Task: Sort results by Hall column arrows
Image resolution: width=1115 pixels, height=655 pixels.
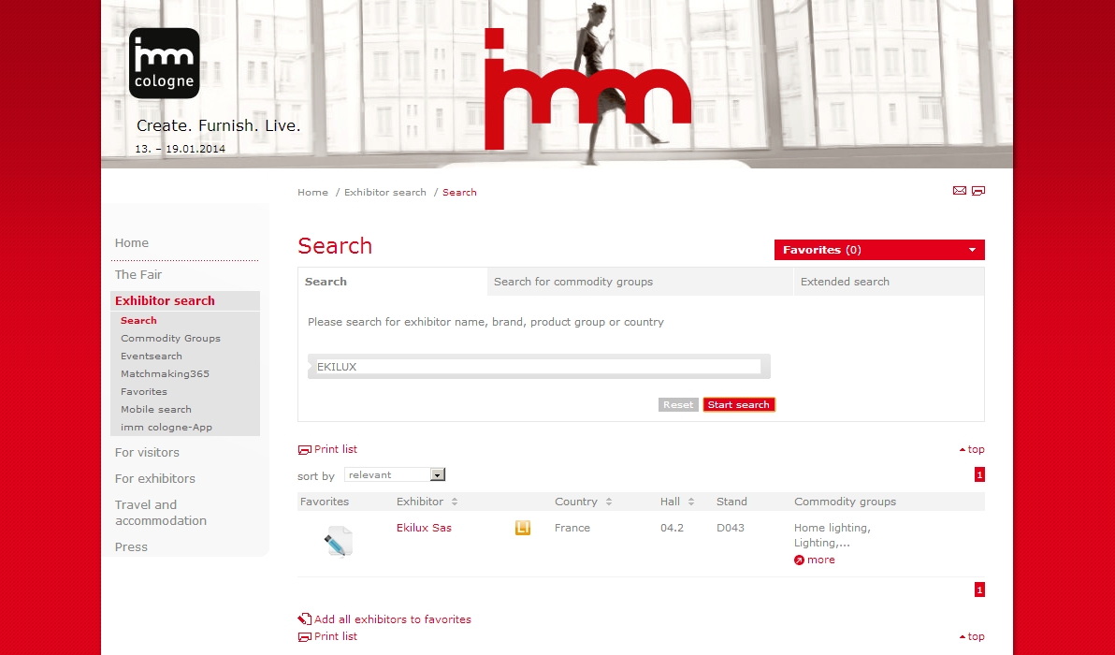Action: [691, 502]
